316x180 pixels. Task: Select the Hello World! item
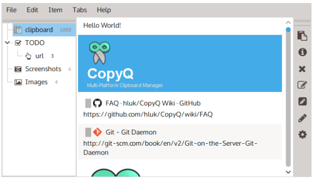coord(180,26)
